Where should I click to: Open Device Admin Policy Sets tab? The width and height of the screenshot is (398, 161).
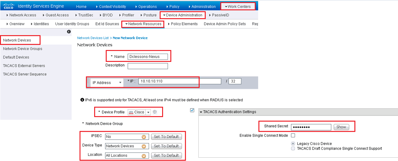tap(225, 24)
